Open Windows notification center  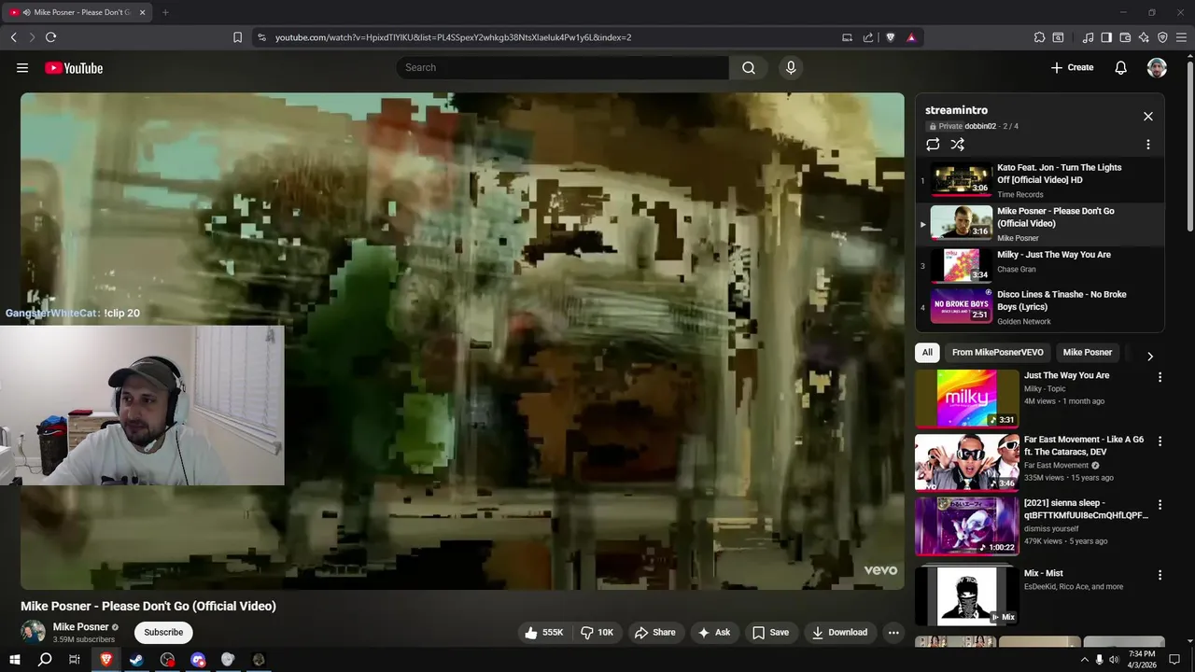1174,660
